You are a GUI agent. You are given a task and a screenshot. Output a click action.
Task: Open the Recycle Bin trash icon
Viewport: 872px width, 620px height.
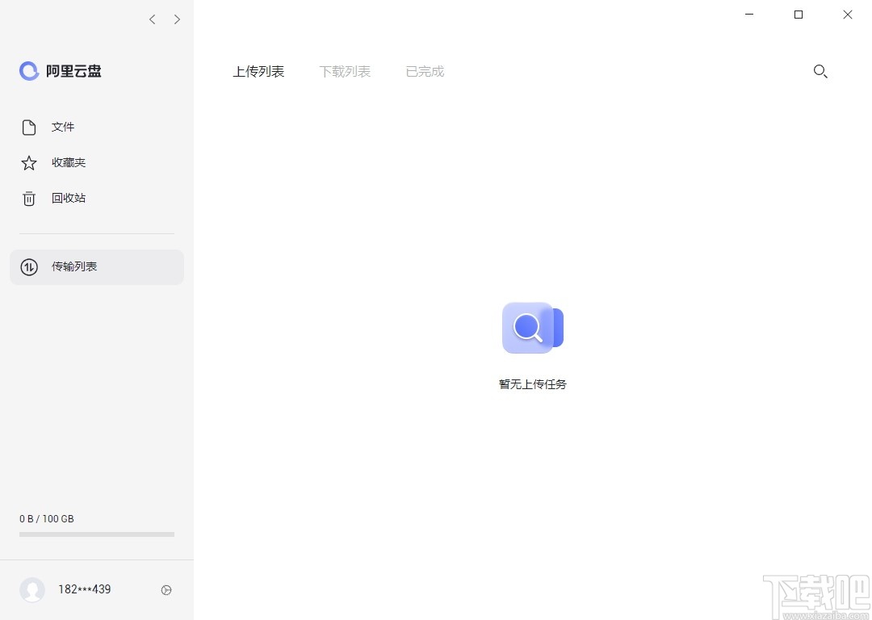(29, 198)
